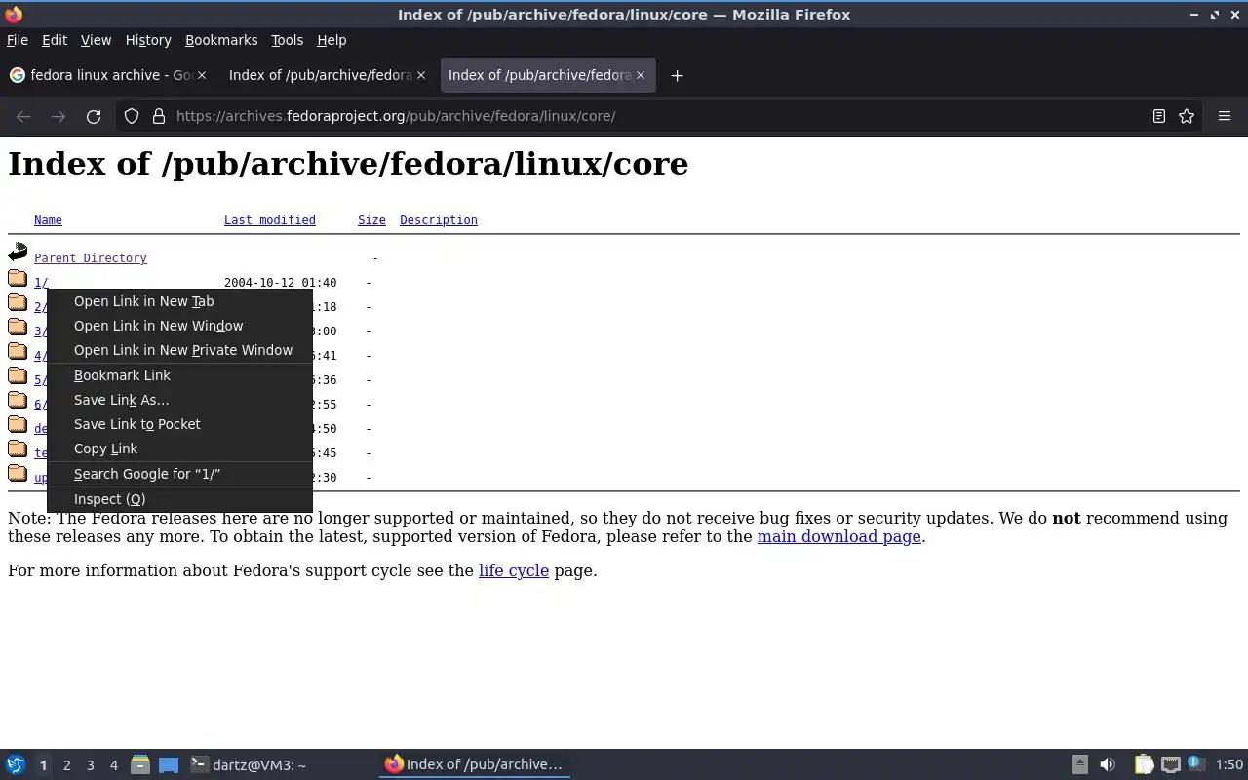
Task: Click the URL address bar field
Action: [658, 116]
